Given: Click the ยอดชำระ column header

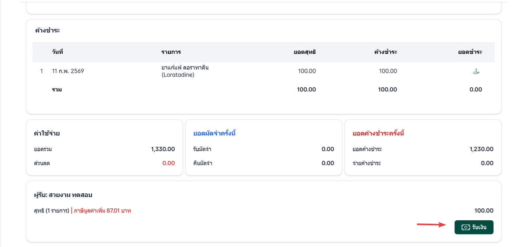Looking at the screenshot, I should [470, 52].
